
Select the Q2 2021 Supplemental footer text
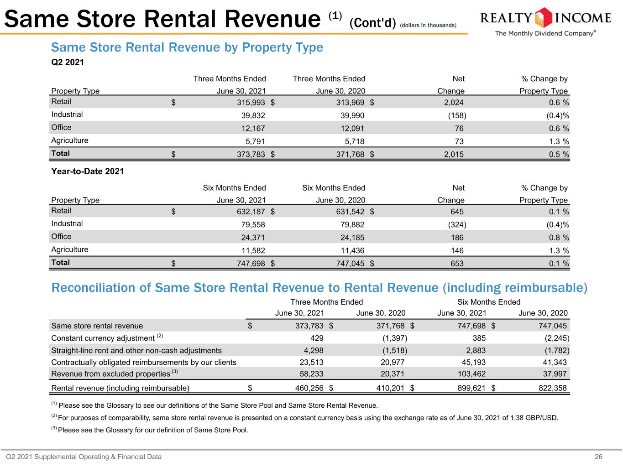pyautogui.click(x=84, y=457)
